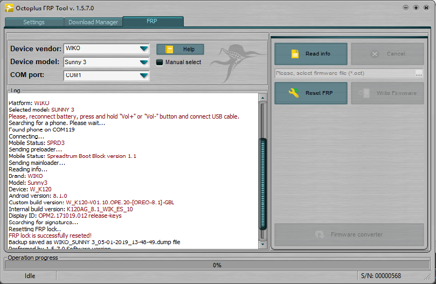Click log line 'FRP lock is successfully reseted!'

[x=50, y=235]
